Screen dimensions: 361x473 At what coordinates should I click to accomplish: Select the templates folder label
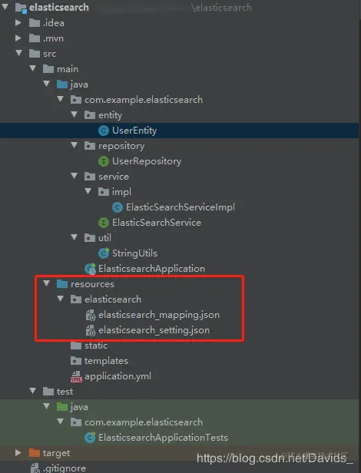point(106,361)
